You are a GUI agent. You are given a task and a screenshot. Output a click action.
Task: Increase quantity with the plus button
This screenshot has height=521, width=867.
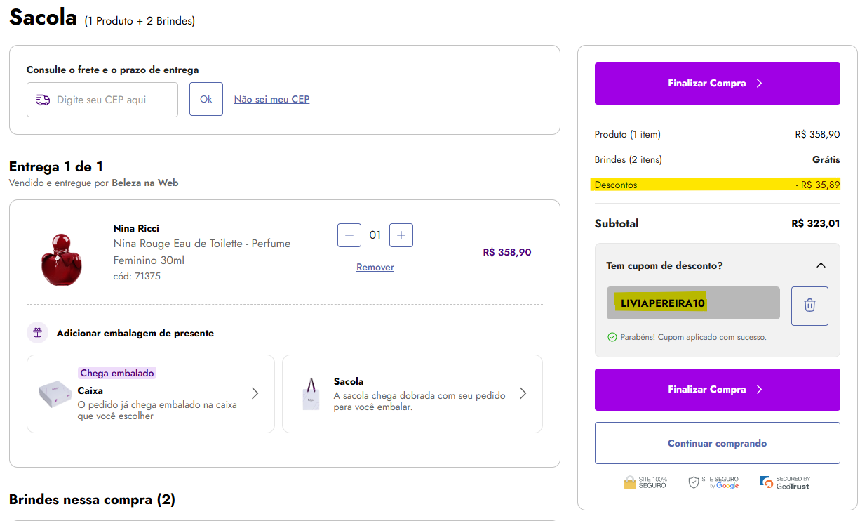[x=401, y=235]
